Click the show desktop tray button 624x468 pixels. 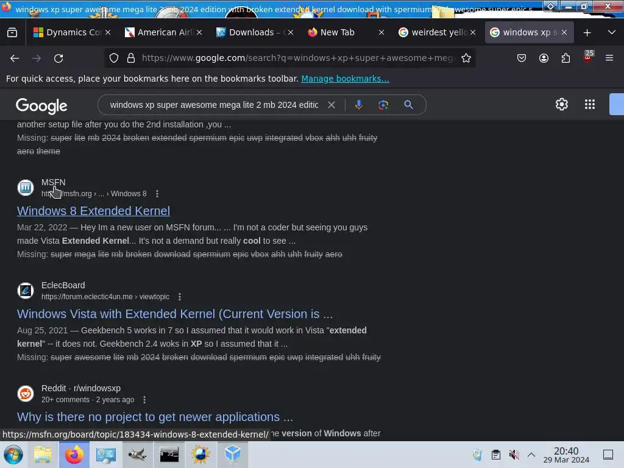608,455
